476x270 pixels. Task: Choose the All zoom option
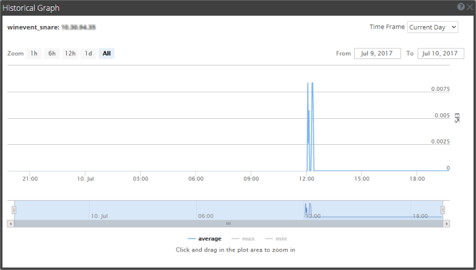pos(107,53)
